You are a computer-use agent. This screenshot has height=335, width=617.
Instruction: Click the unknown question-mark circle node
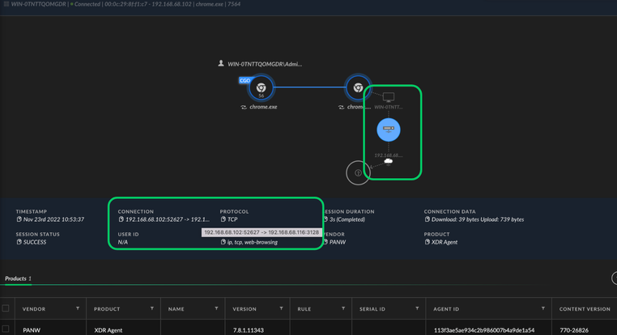(357, 172)
